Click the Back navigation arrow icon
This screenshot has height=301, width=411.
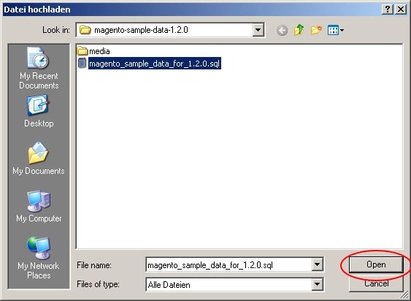point(282,31)
